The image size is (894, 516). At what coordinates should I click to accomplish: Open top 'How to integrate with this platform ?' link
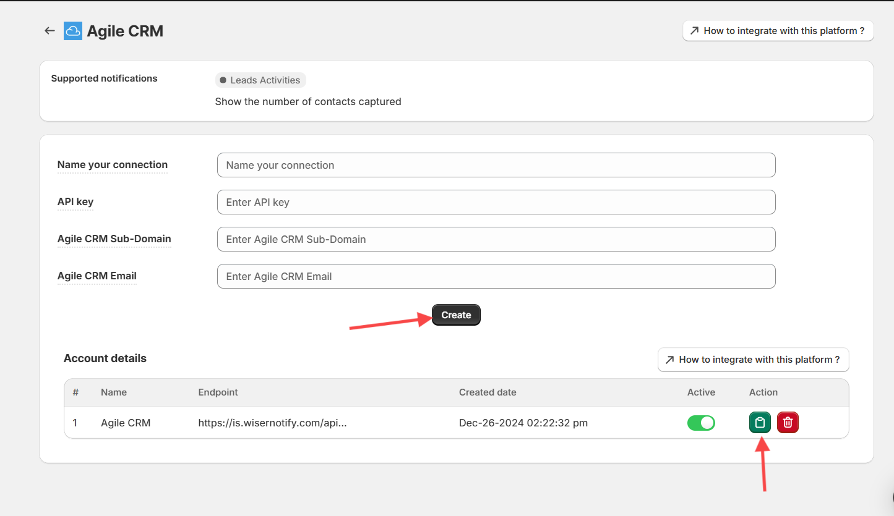pyautogui.click(x=778, y=31)
